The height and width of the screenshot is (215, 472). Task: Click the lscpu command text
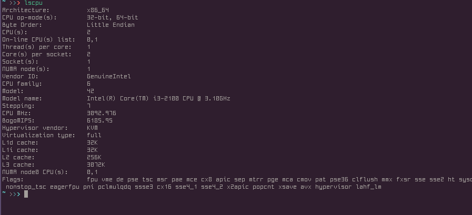[33, 3]
